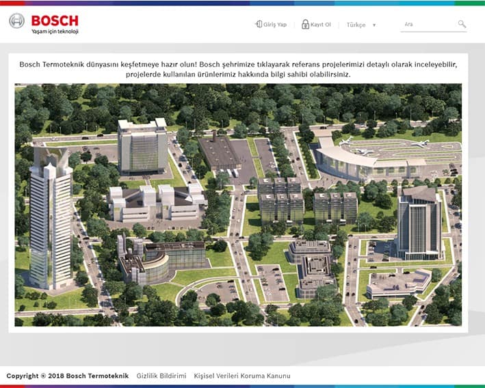Open Kişisel Verileri Koruma Kanunu link
The height and width of the screenshot is (388, 485).
tap(242, 376)
